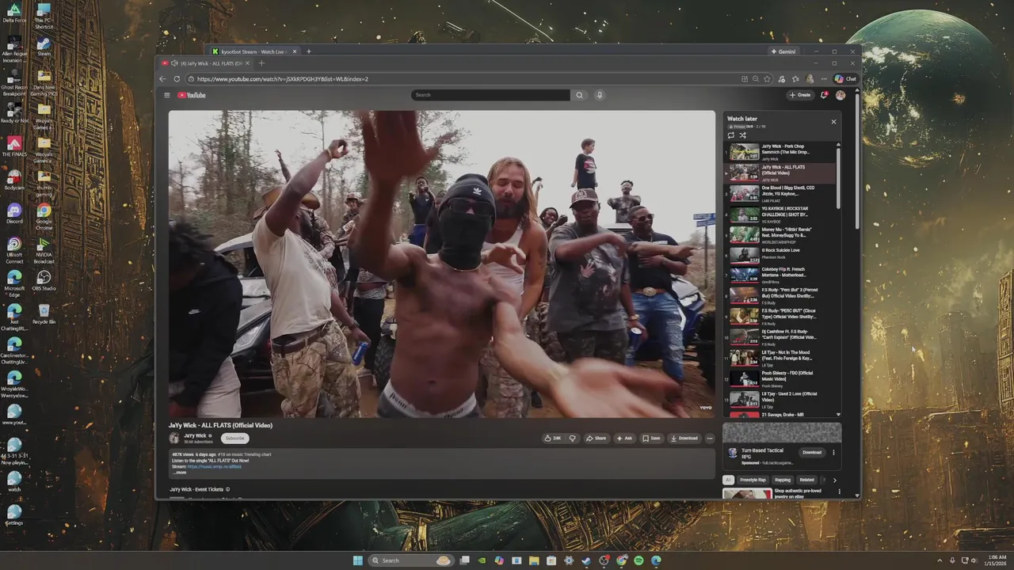This screenshot has height=570, width=1014.
Task: Toggle loop playlist in Watch later
Action: [x=731, y=135]
